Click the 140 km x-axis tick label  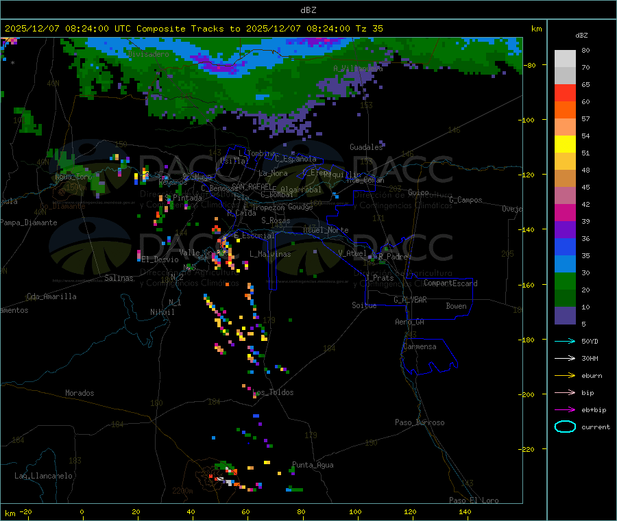coord(465,511)
